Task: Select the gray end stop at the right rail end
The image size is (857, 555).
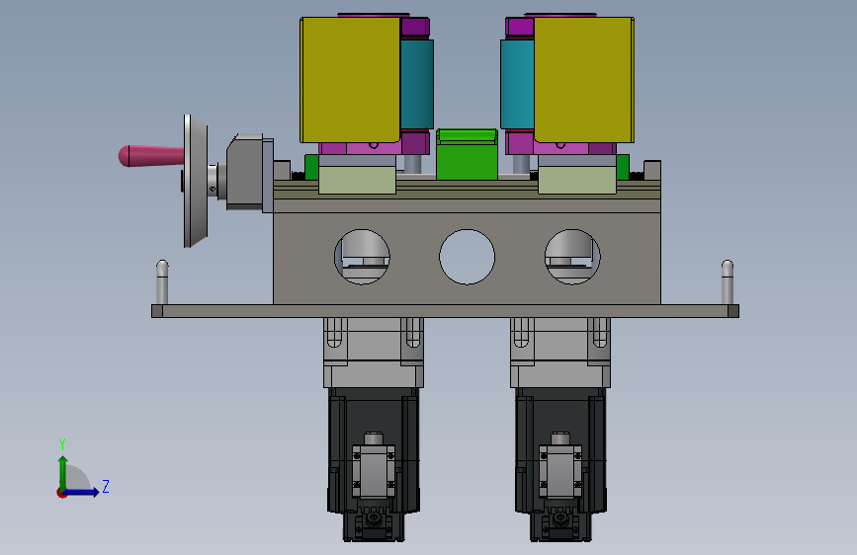Action: (652, 170)
